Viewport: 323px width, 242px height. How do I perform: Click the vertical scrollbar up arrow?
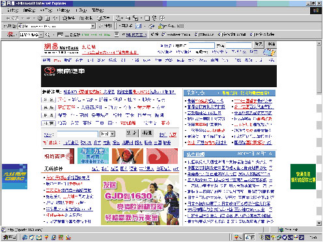(x=319, y=44)
